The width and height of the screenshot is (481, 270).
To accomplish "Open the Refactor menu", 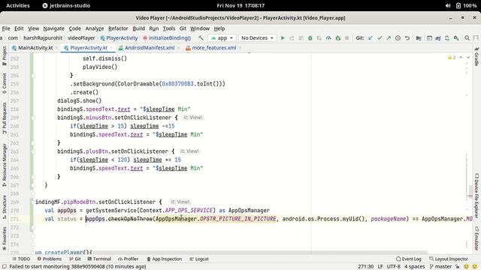I will tap(118, 28).
